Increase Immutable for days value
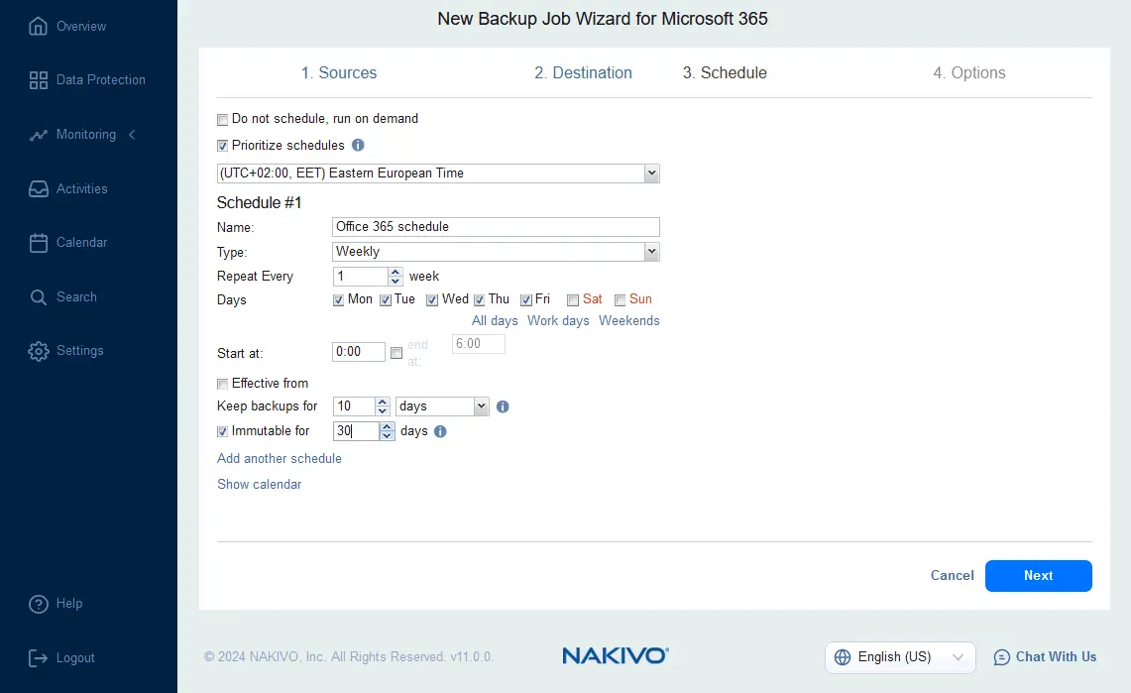The height and width of the screenshot is (693, 1131). point(388,427)
